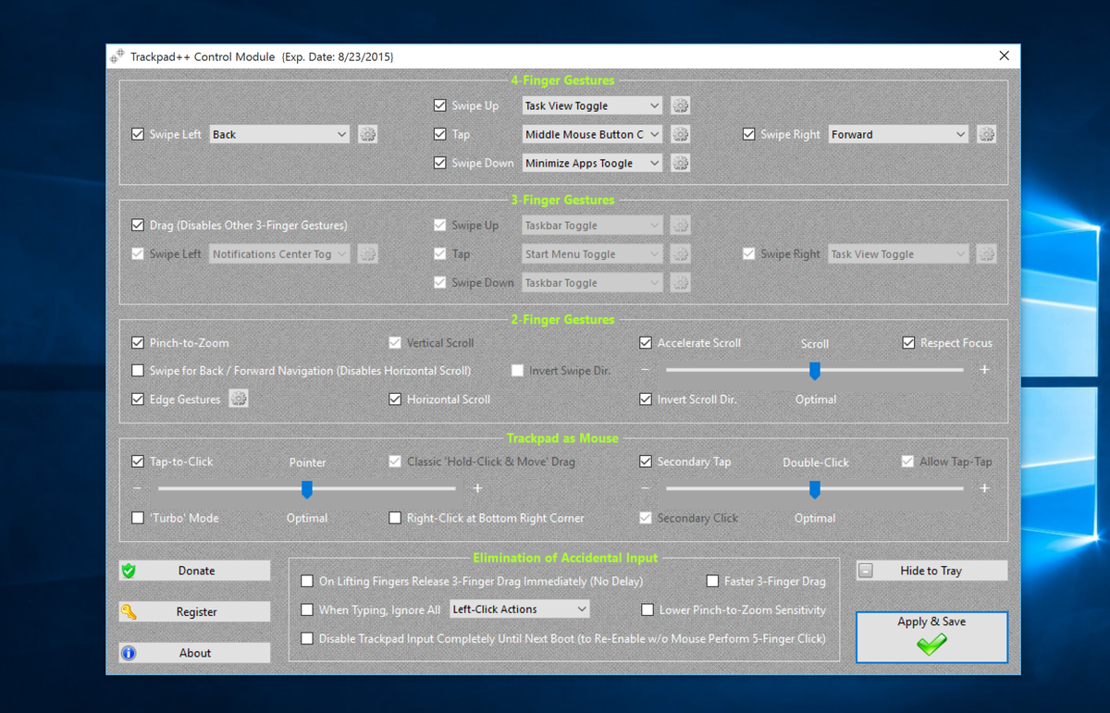Enable 'Turbo' Mode

click(137, 518)
